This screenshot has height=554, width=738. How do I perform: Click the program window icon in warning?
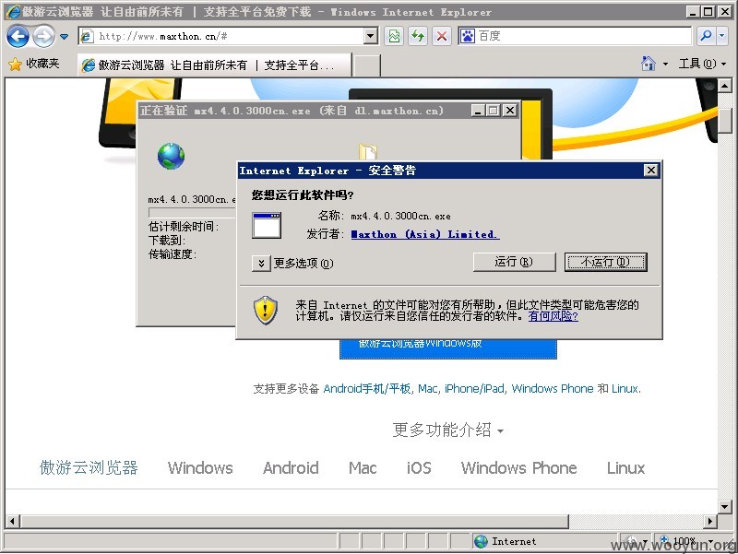tap(267, 225)
